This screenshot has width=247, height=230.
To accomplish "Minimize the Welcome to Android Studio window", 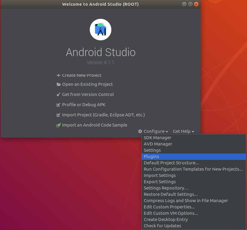I will (x=184, y=4).
